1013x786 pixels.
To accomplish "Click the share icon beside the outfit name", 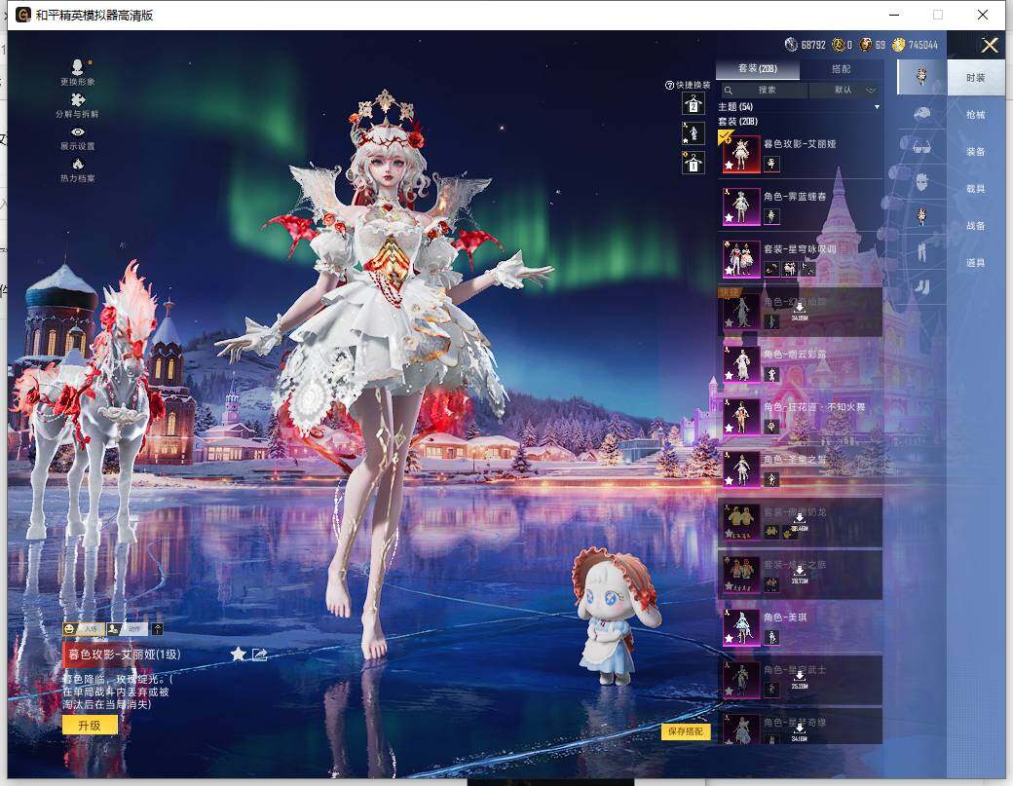I will (259, 655).
